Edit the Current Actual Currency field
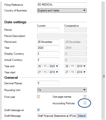 [48, 60]
